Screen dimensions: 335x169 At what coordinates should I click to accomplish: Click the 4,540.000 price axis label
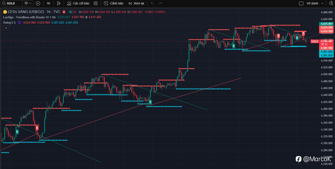click(x=326, y=60)
